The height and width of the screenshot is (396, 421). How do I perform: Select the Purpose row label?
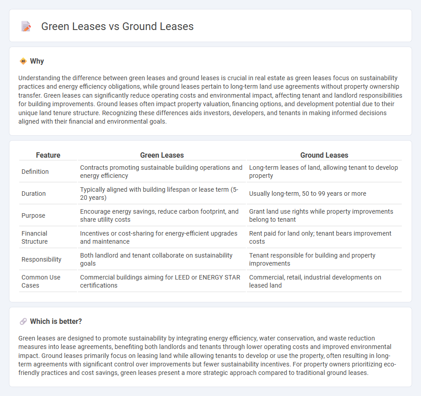pos(33,215)
